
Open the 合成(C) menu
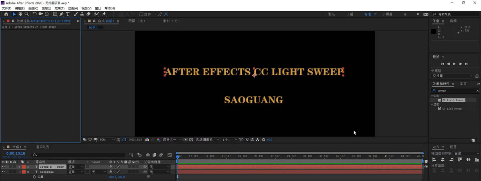(33, 8)
